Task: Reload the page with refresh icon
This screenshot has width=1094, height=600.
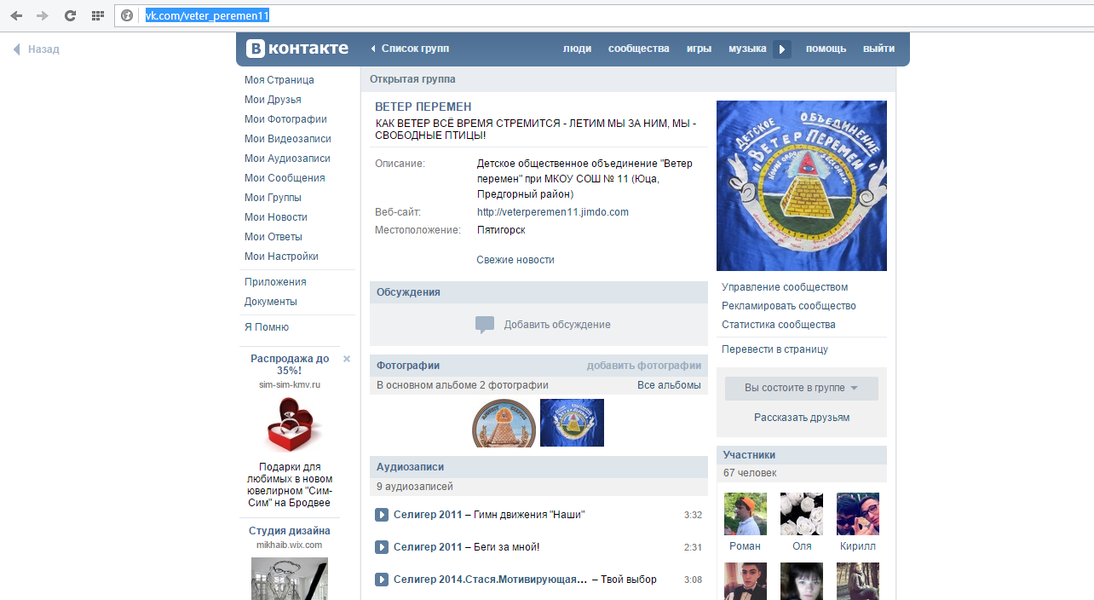Action: pos(70,15)
